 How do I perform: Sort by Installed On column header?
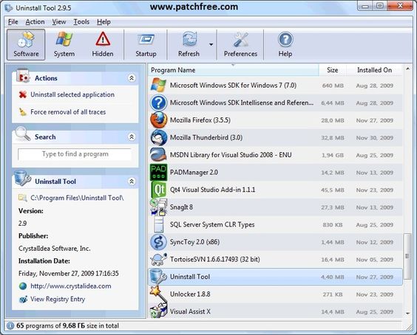click(374, 70)
